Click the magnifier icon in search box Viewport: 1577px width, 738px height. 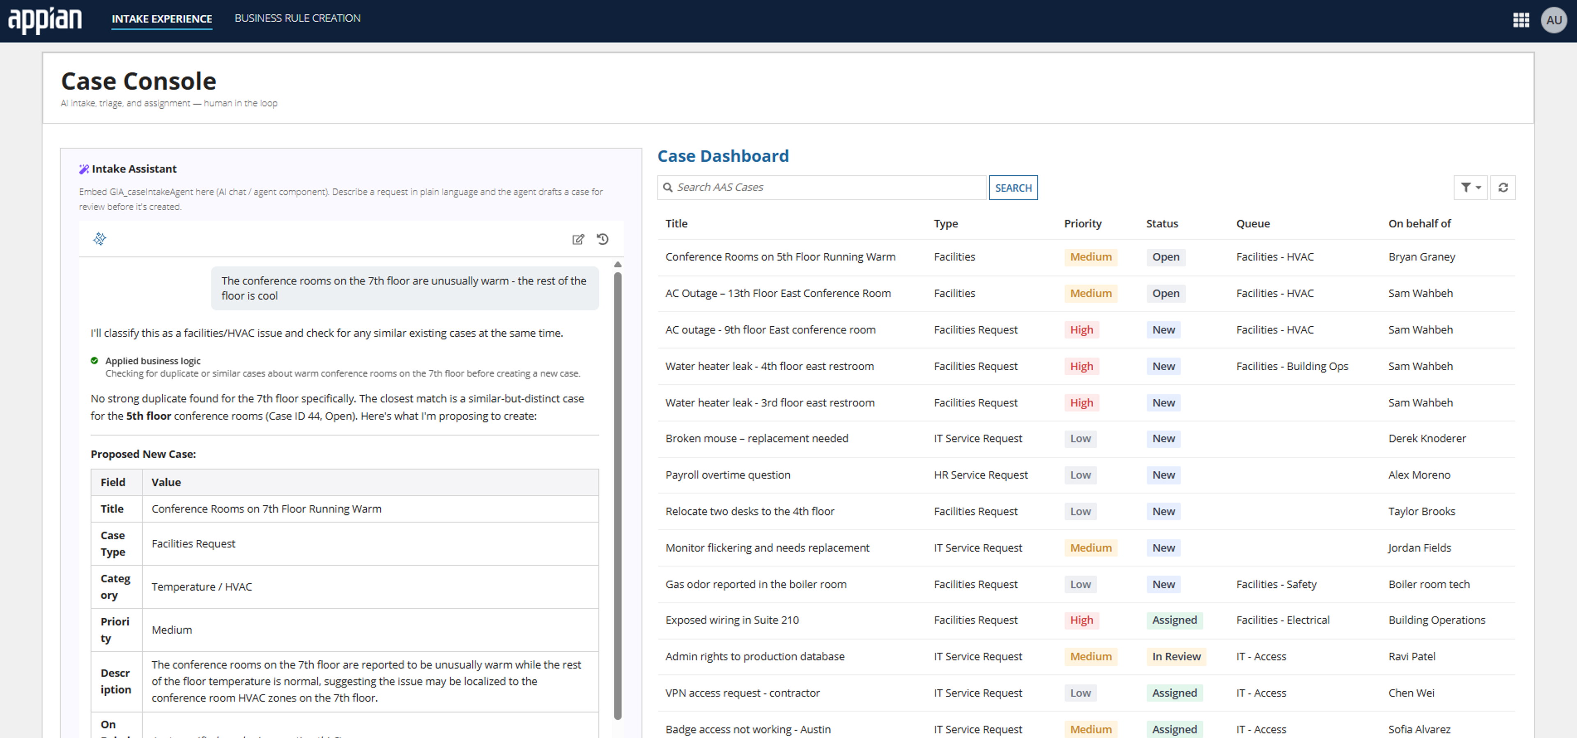(668, 187)
